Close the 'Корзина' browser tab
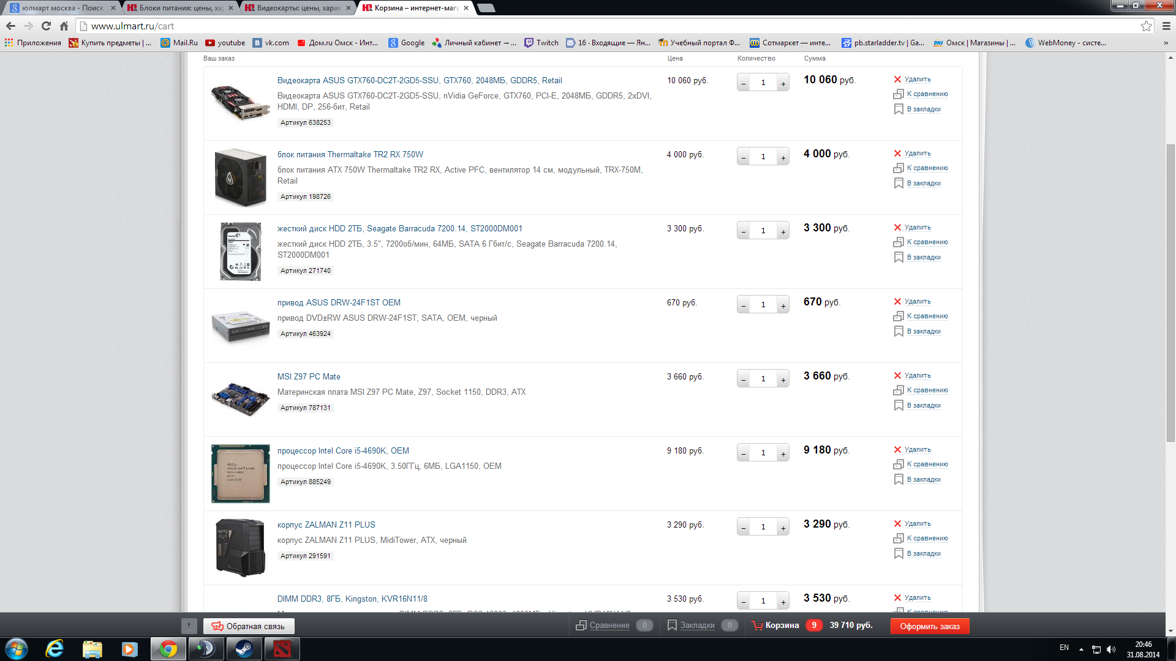The width and height of the screenshot is (1176, 661). pos(466,8)
